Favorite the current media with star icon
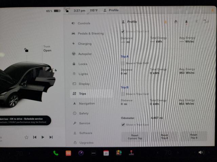 click(26, 137)
